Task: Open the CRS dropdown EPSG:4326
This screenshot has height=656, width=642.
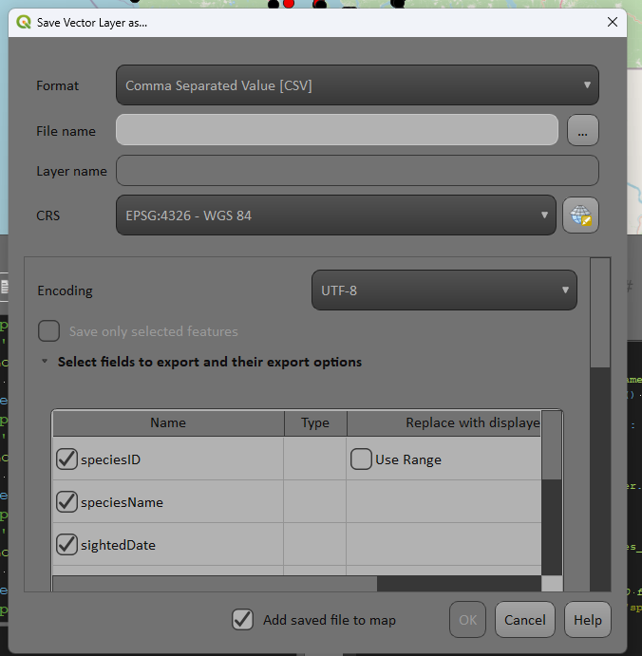Action: coord(336,216)
